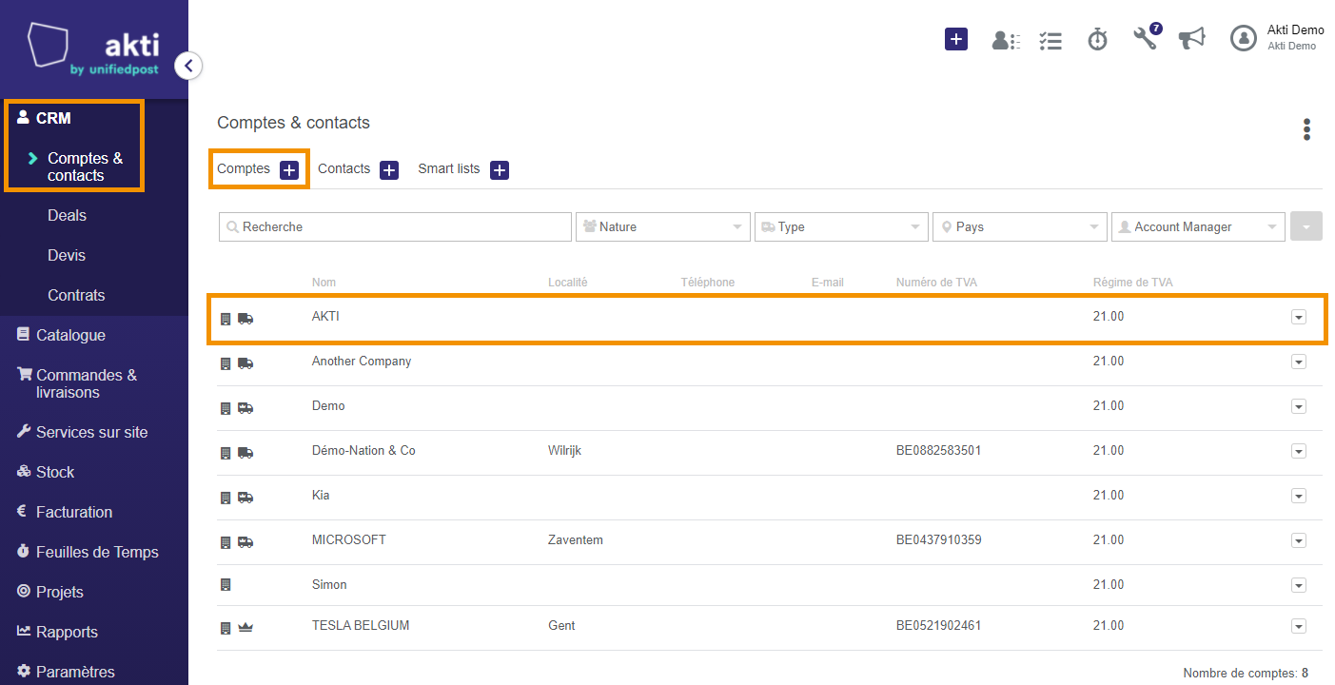
Task: Expand the Another Company row actions dropdown
Action: 1299,362
